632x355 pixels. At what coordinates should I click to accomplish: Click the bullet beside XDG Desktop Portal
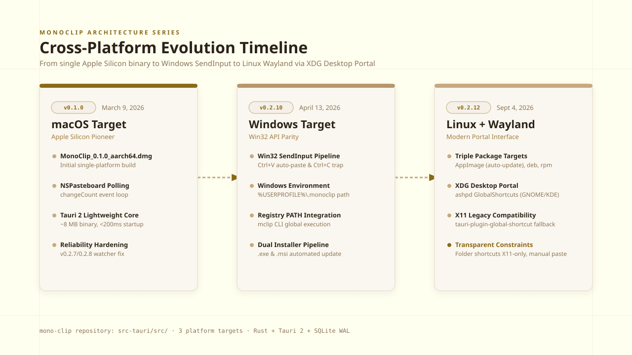449,186
